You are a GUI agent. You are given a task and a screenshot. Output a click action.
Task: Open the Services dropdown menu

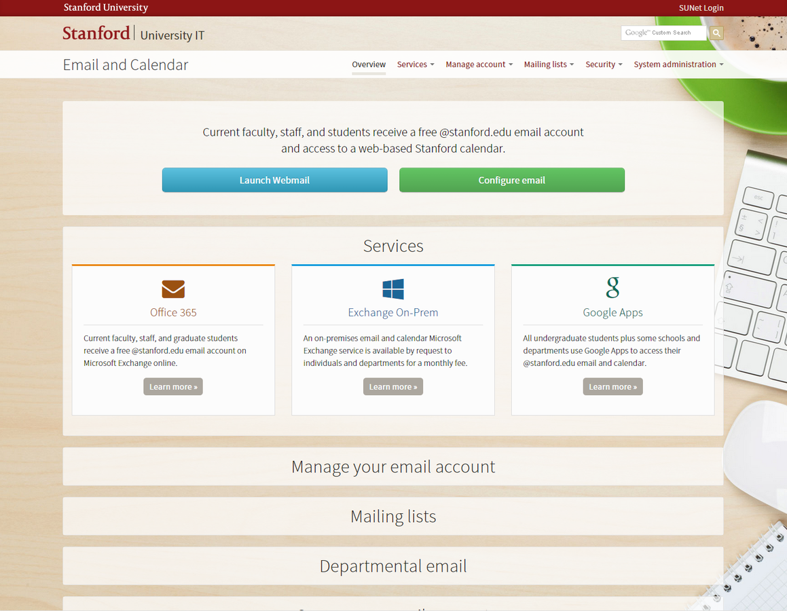pyautogui.click(x=416, y=64)
